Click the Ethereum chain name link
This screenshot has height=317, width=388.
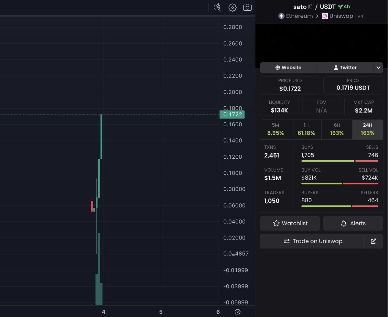click(299, 16)
